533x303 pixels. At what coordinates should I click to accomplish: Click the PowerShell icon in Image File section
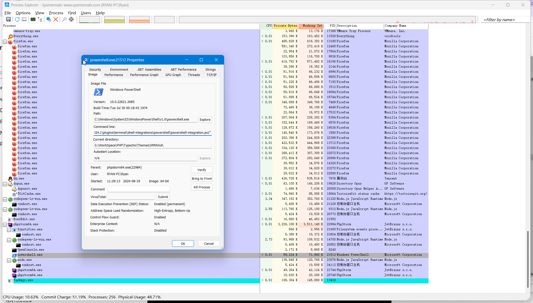click(98, 92)
